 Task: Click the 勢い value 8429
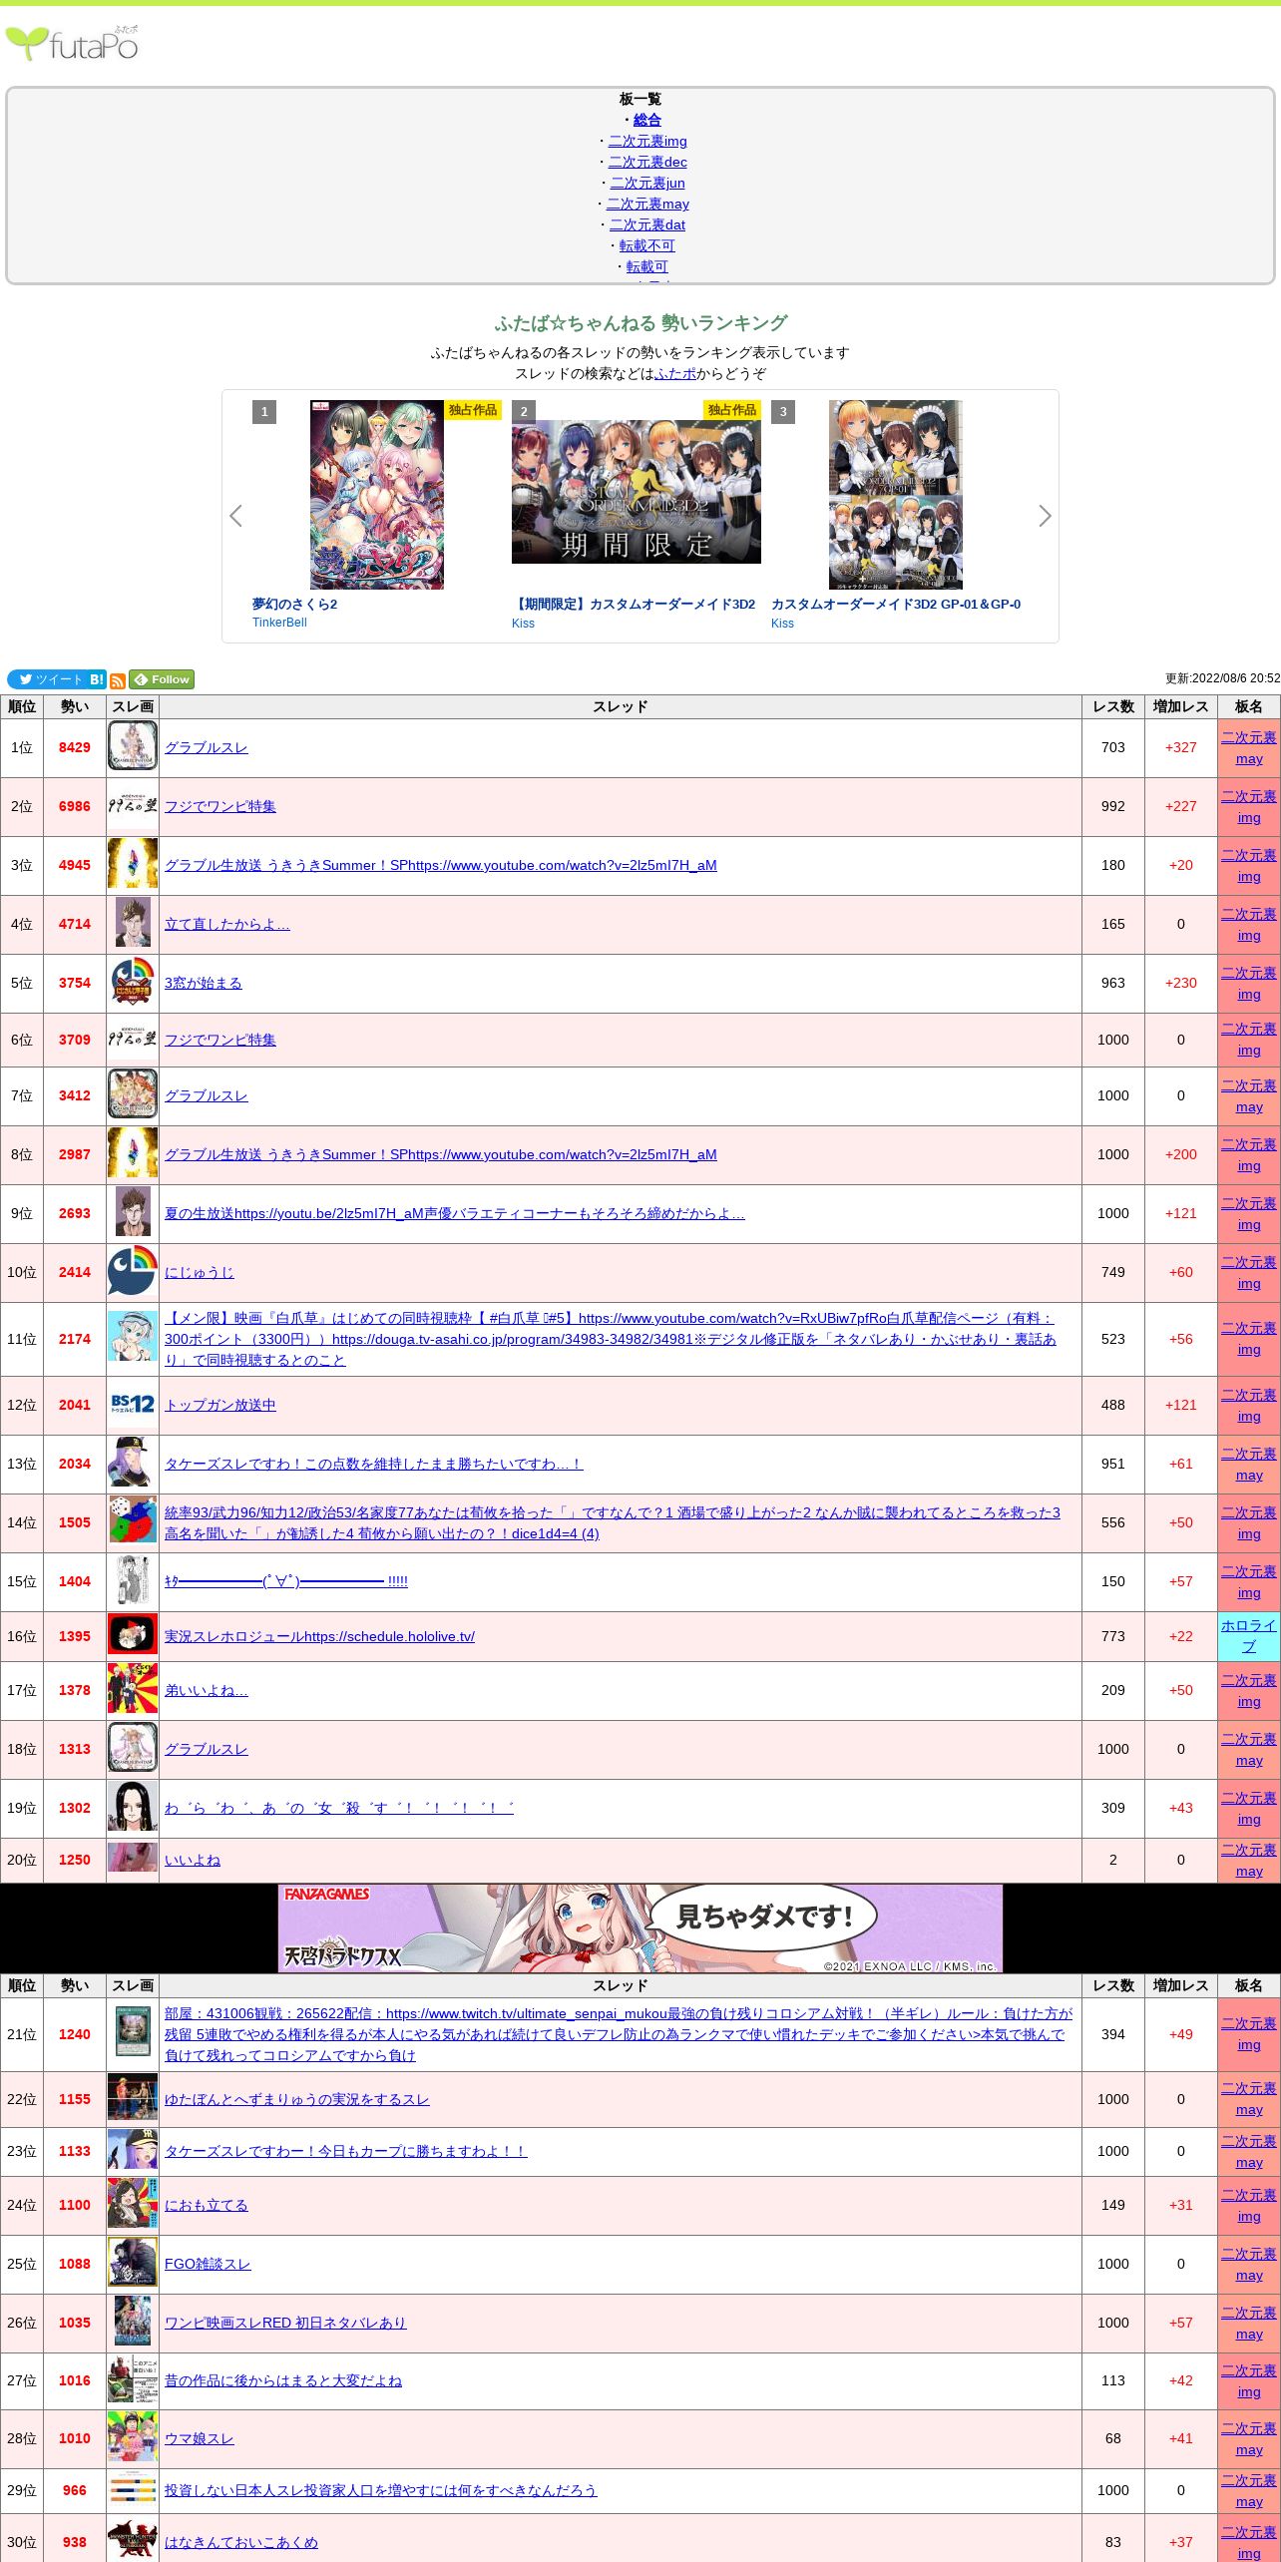tap(74, 747)
